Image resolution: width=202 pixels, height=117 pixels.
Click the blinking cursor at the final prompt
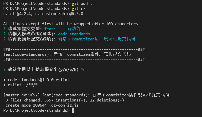coord(73,110)
